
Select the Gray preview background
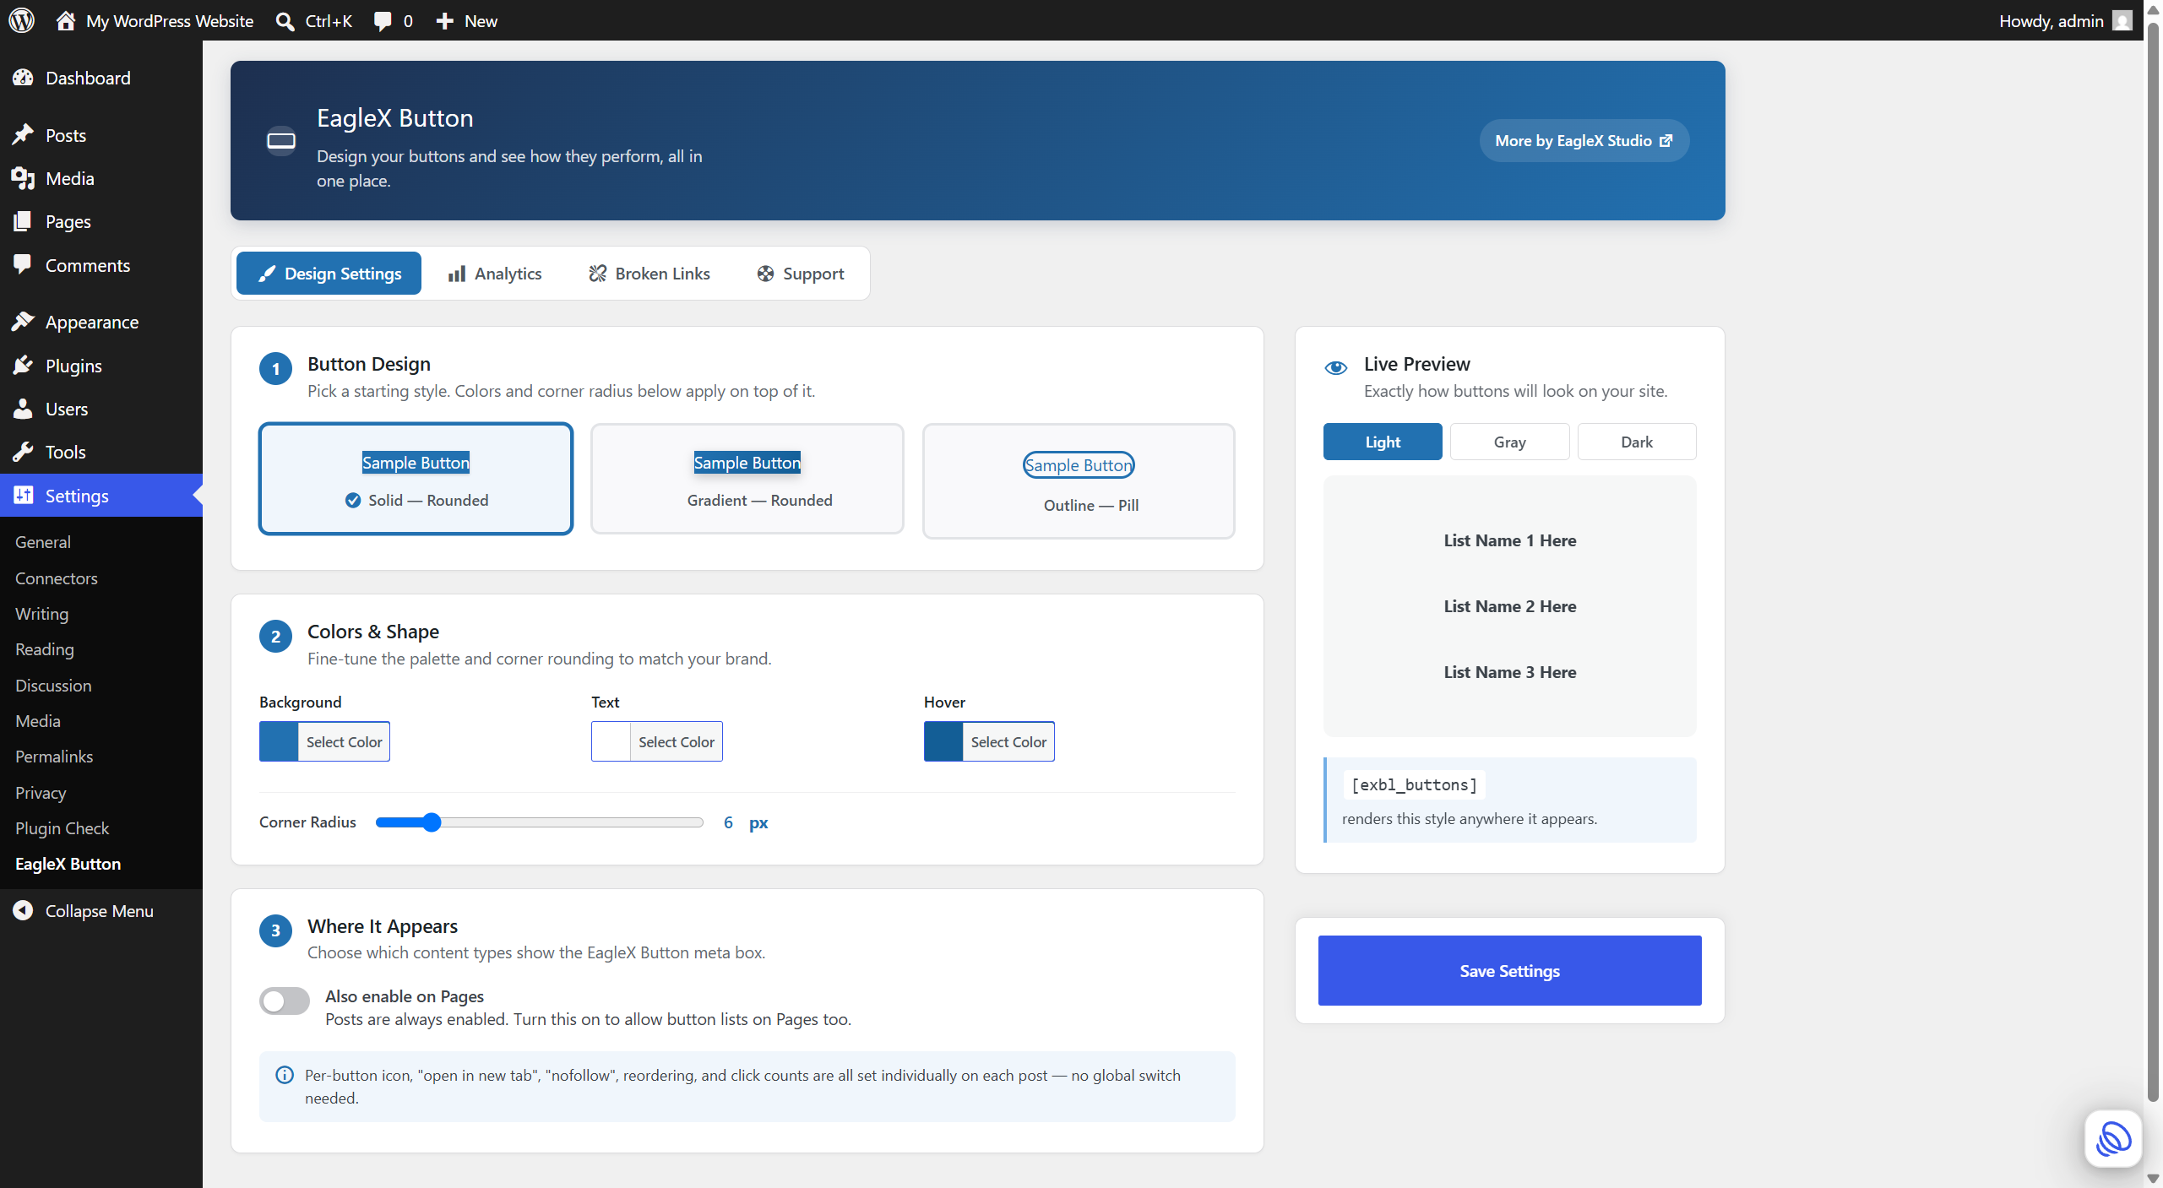[1509, 442]
